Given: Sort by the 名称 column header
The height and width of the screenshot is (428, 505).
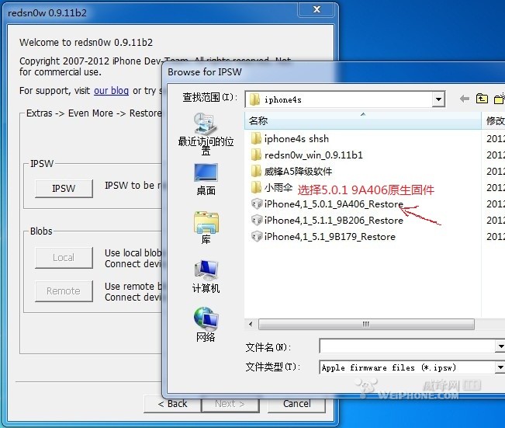Looking at the screenshot, I should [x=362, y=120].
